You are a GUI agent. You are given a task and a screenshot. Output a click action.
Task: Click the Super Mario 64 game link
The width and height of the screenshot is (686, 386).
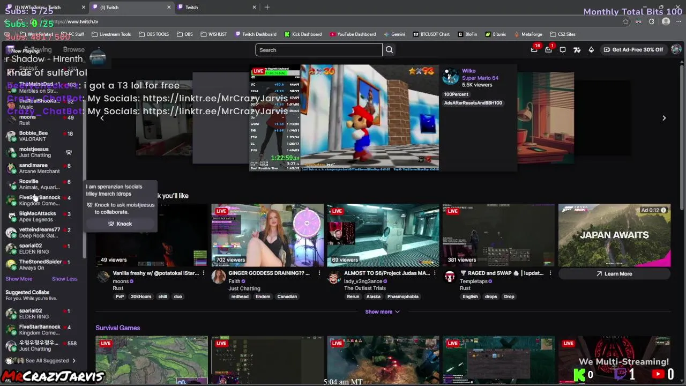click(480, 78)
